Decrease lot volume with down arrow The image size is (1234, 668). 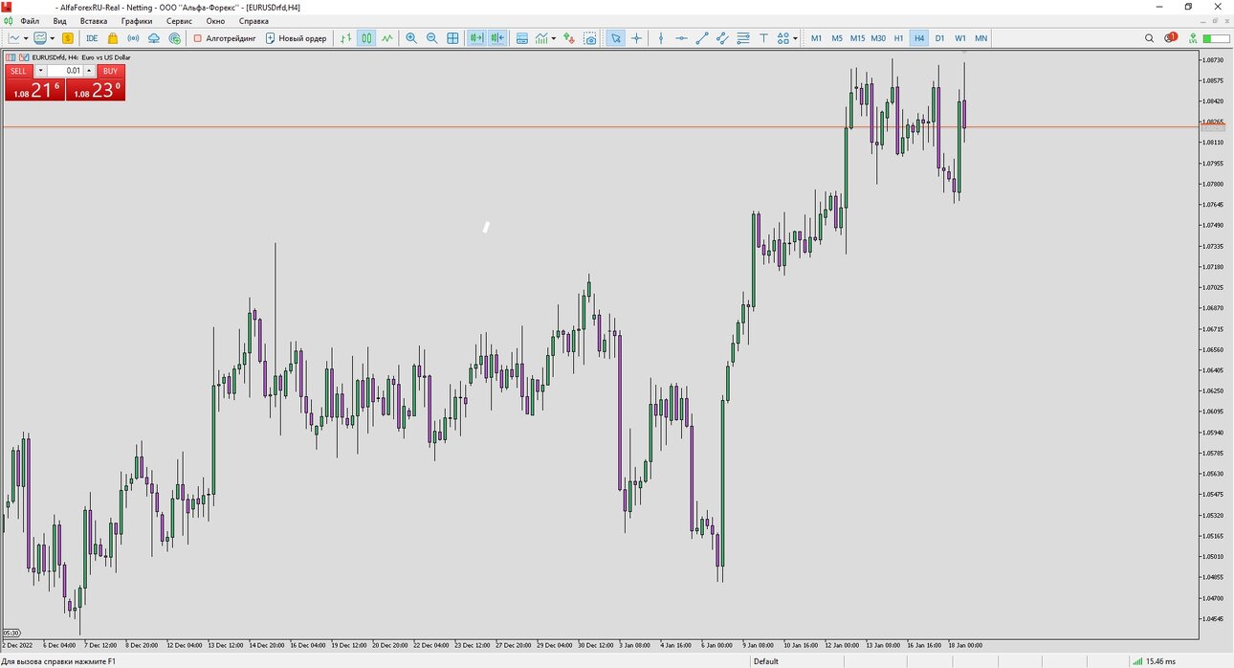coord(40,71)
